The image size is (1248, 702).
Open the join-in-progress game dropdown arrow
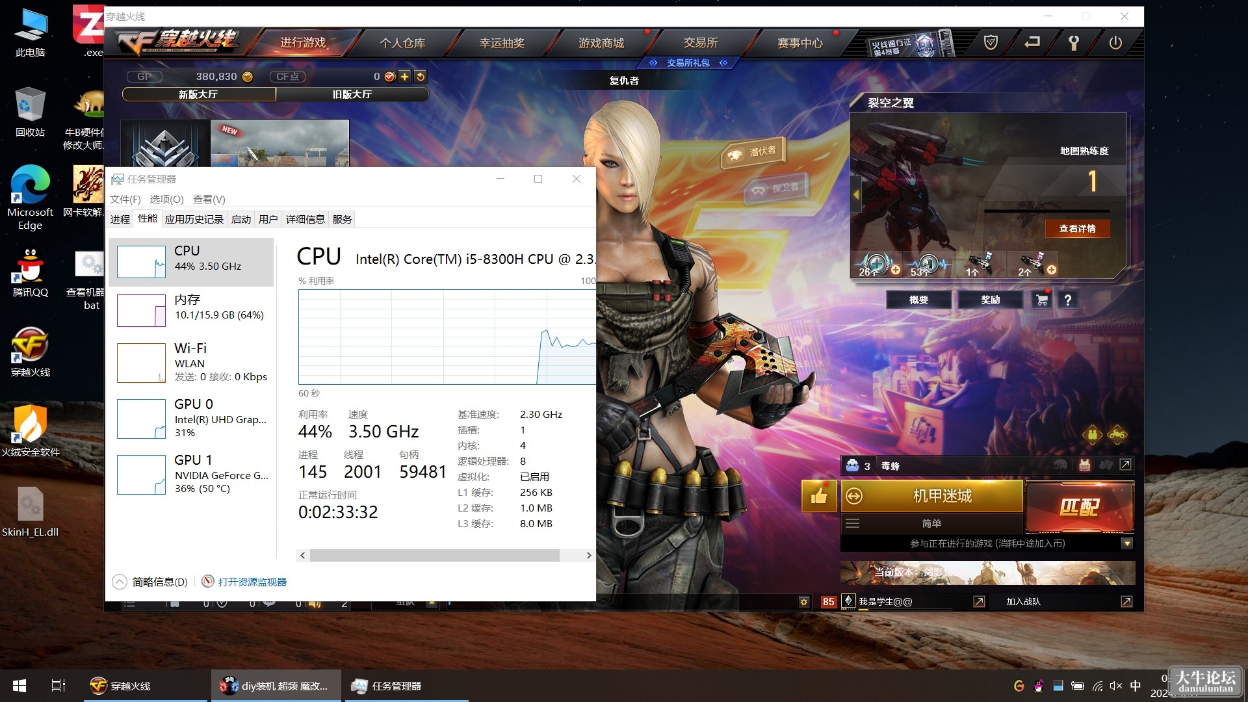pos(1127,543)
